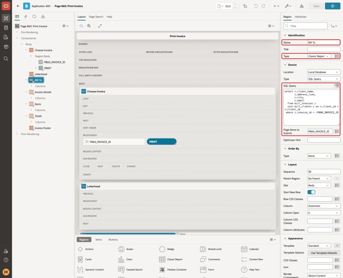Switch to the Page Search tab
The width and height of the screenshot is (343, 278).
coord(96,17)
